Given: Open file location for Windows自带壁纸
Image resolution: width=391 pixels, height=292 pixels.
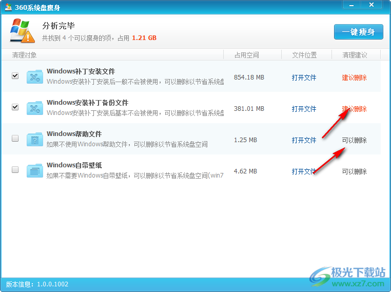Looking at the screenshot, I should pyautogui.click(x=304, y=171).
